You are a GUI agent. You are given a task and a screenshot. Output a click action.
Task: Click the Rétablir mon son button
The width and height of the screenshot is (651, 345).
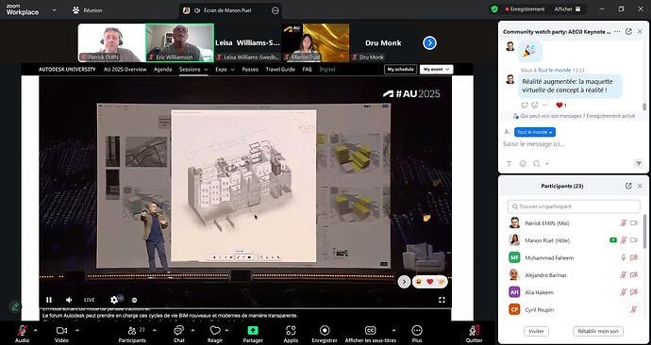pyautogui.click(x=598, y=331)
